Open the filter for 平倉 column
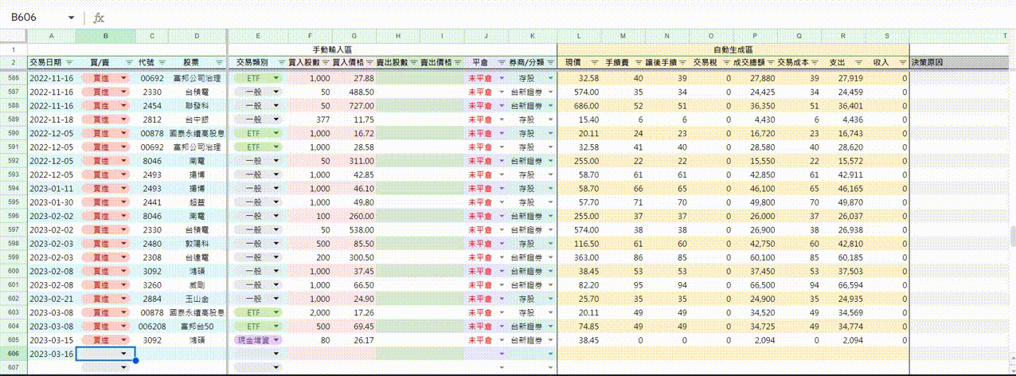The image size is (1016, 376). pos(502,62)
